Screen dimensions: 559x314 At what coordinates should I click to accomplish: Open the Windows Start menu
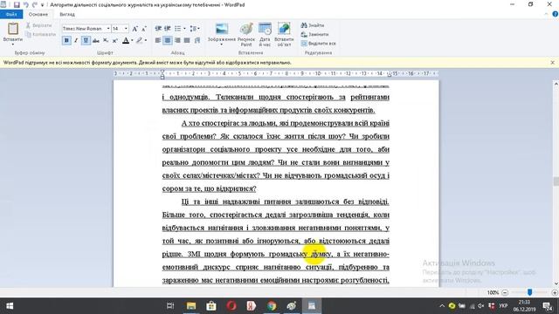pyautogui.click(x=10, y=306)
